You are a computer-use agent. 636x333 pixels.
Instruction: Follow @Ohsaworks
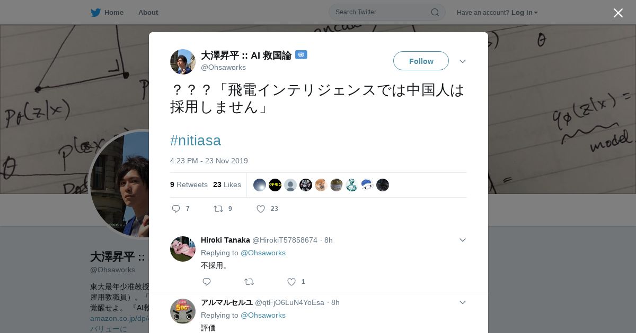(421, 61)
